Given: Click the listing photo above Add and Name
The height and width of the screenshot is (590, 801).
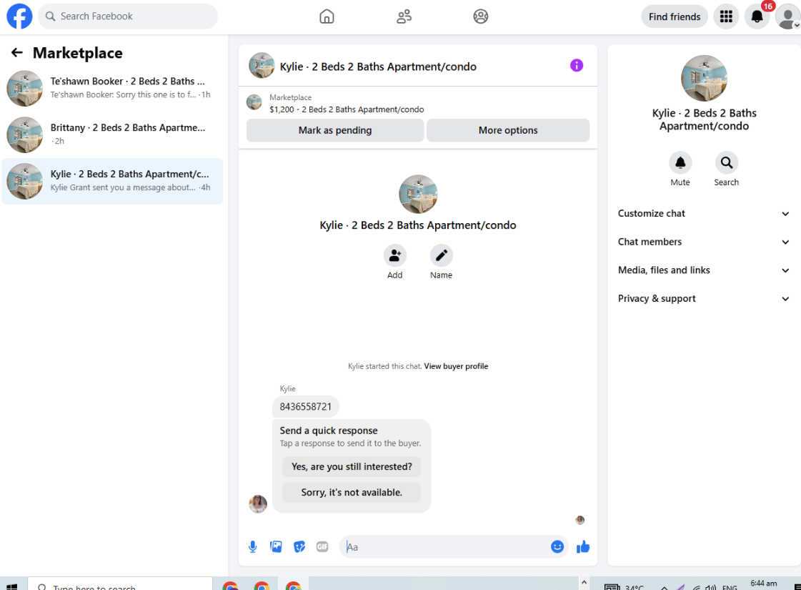Looking at the screenshot, I should [x=418, y=195].
